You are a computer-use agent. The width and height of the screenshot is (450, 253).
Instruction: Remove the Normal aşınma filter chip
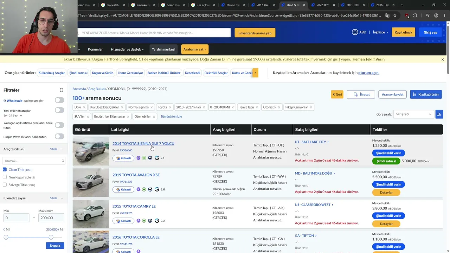[x=152, y=107]
